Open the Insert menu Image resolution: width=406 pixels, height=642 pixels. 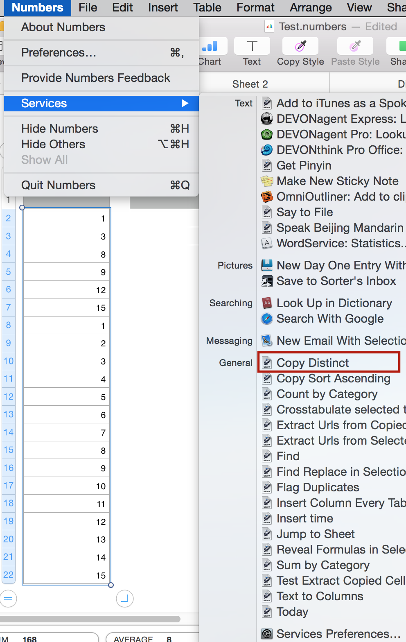163,8
